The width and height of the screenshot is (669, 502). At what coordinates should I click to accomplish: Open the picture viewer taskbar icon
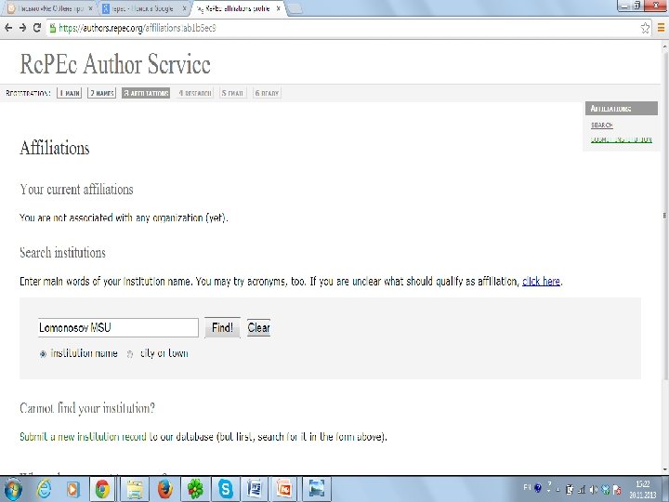pyautogui.click(x=317, y=489)
